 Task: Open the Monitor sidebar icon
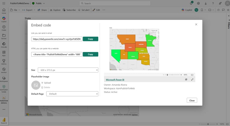[x=4, y=69]
